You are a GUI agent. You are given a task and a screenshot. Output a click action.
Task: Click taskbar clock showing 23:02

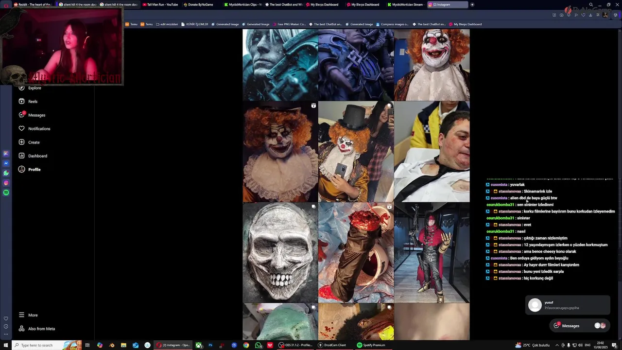pos(601,345)
